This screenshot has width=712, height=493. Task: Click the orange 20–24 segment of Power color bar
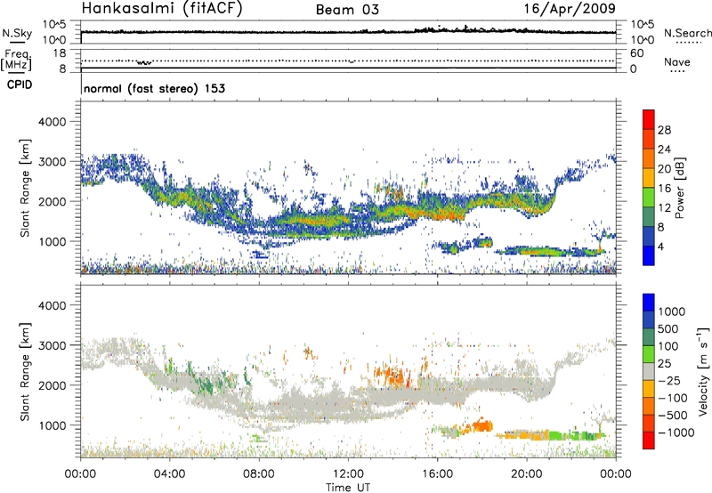pos(649,158)
